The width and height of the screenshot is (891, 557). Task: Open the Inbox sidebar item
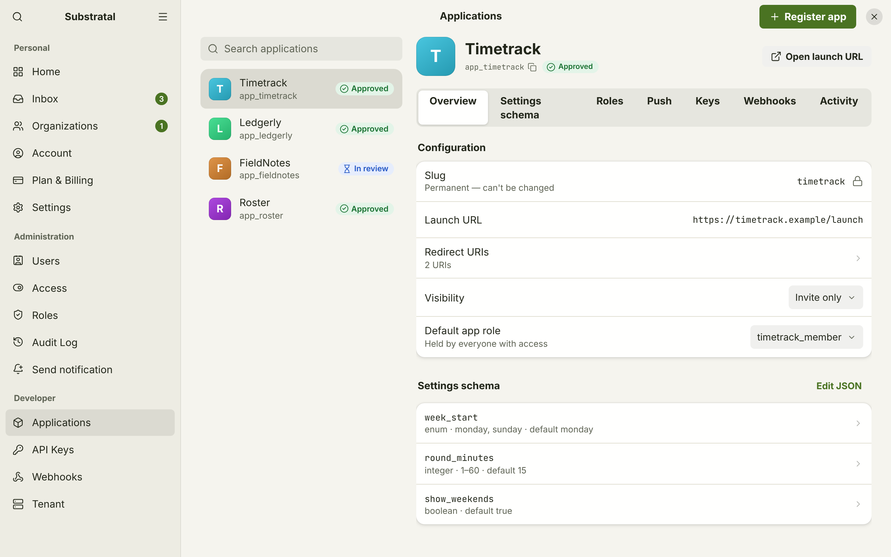[x=90, y=99]
